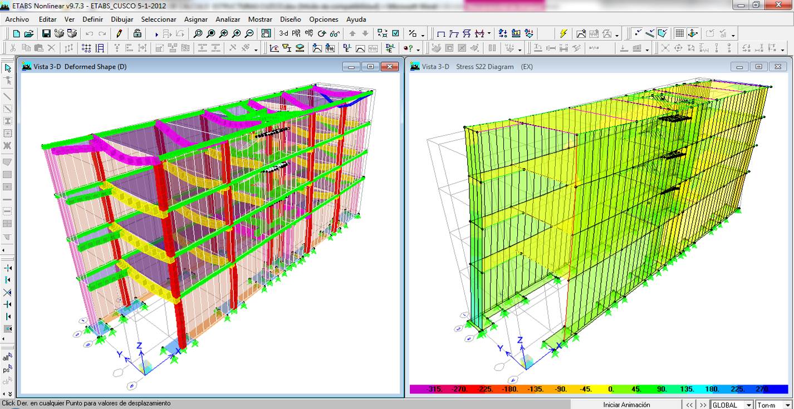Screen dimensions: 794x409
Task: Click the yellow lightning Run Analysis icon
Action: click(x=563, y=34)
